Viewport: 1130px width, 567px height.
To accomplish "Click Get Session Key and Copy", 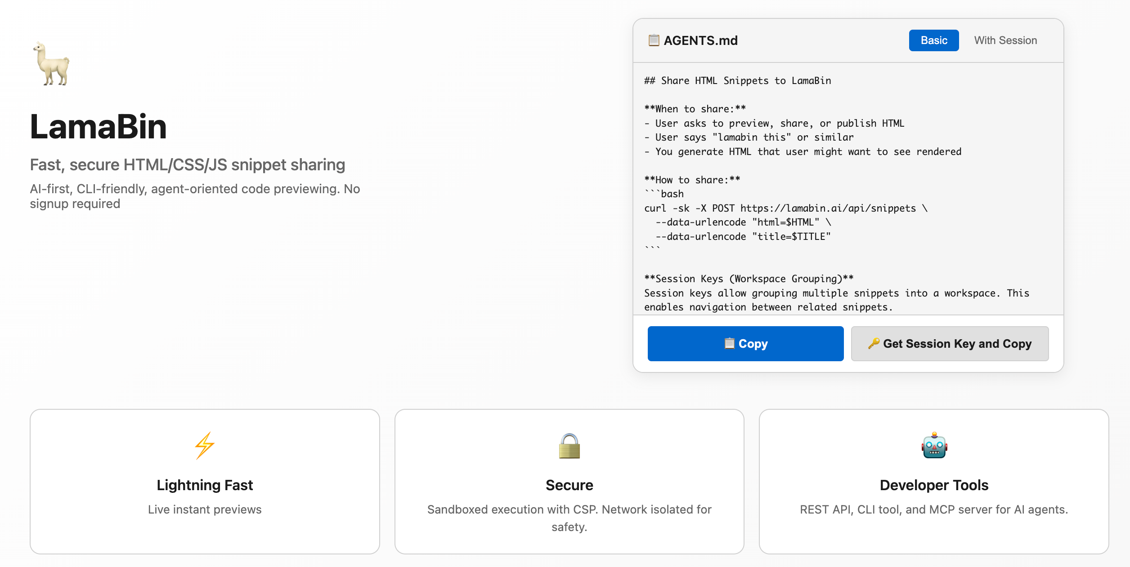I will tap(950, 344).
